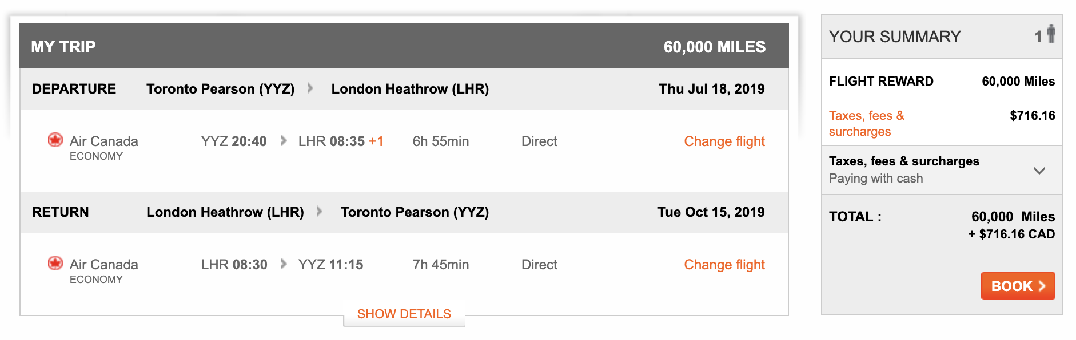Change the departure flight
This screenshot has height=340, width=1076.
coord(724,141)
